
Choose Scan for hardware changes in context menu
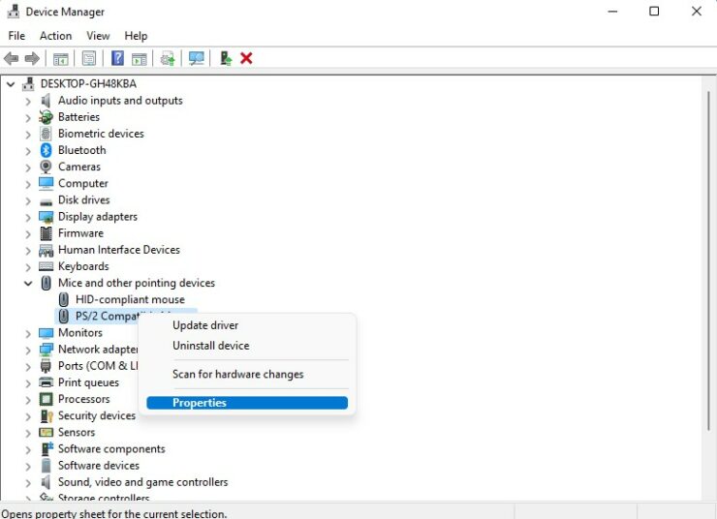[247, 374]
